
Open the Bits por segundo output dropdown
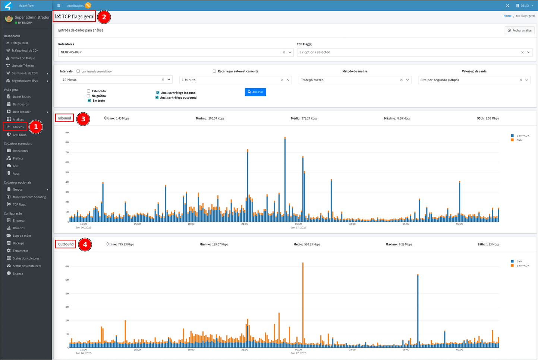coord(527,80)
